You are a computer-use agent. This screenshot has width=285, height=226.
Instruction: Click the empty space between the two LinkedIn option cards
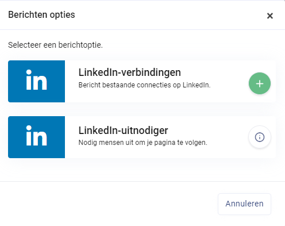[142, 109]
